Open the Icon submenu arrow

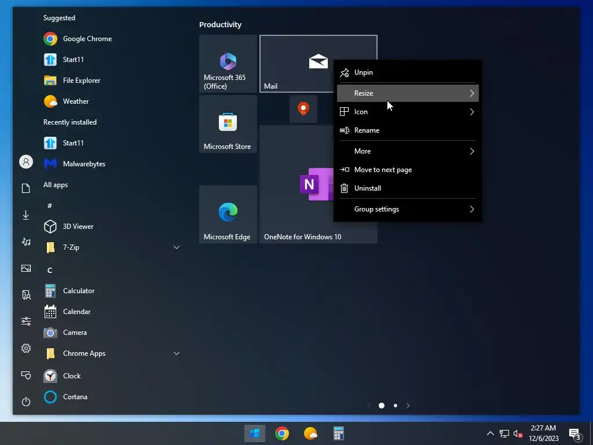click(471, 112)
